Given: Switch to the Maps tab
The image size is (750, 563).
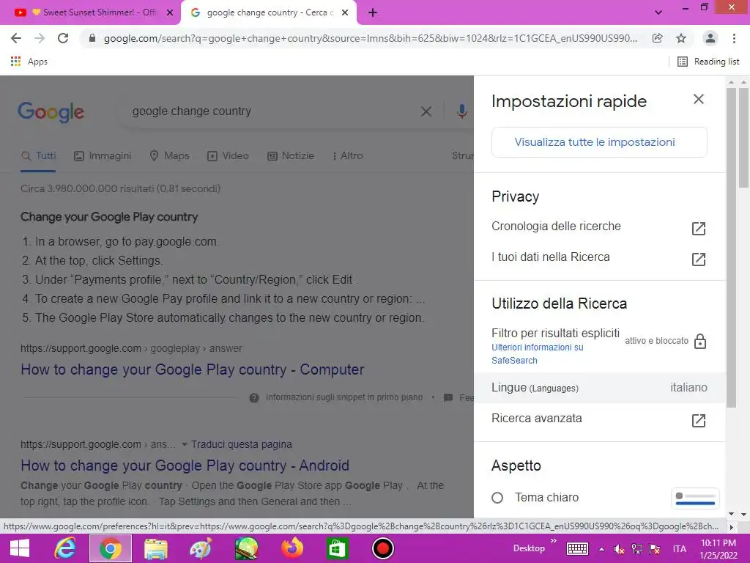Looking at the screenshot, I should point(169,155).
